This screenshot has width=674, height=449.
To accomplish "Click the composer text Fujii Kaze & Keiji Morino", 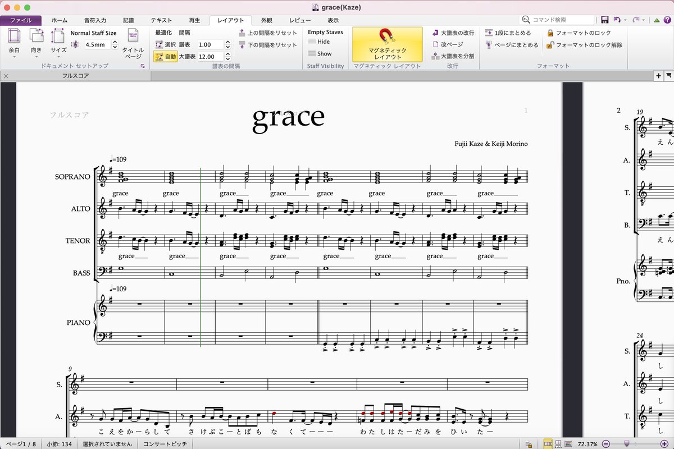I will pos(491,144).
